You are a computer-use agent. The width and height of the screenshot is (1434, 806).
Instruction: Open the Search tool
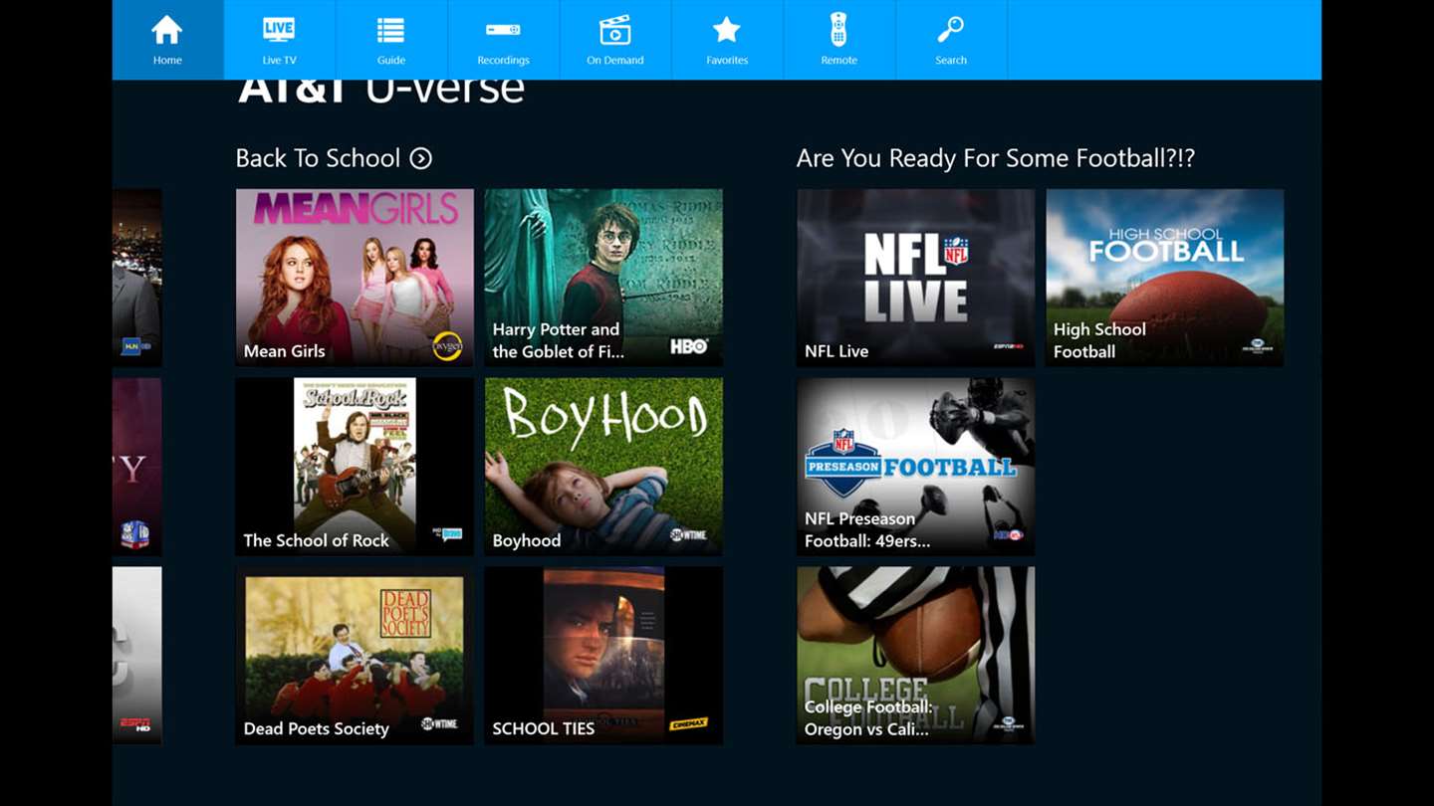pyautogui.click(x=951, y=40)
